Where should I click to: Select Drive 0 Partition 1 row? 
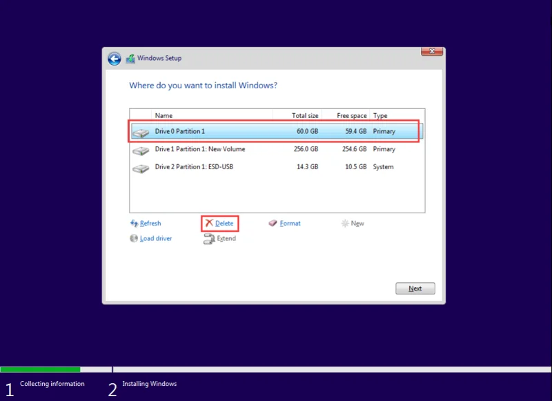tap(277, 131)
